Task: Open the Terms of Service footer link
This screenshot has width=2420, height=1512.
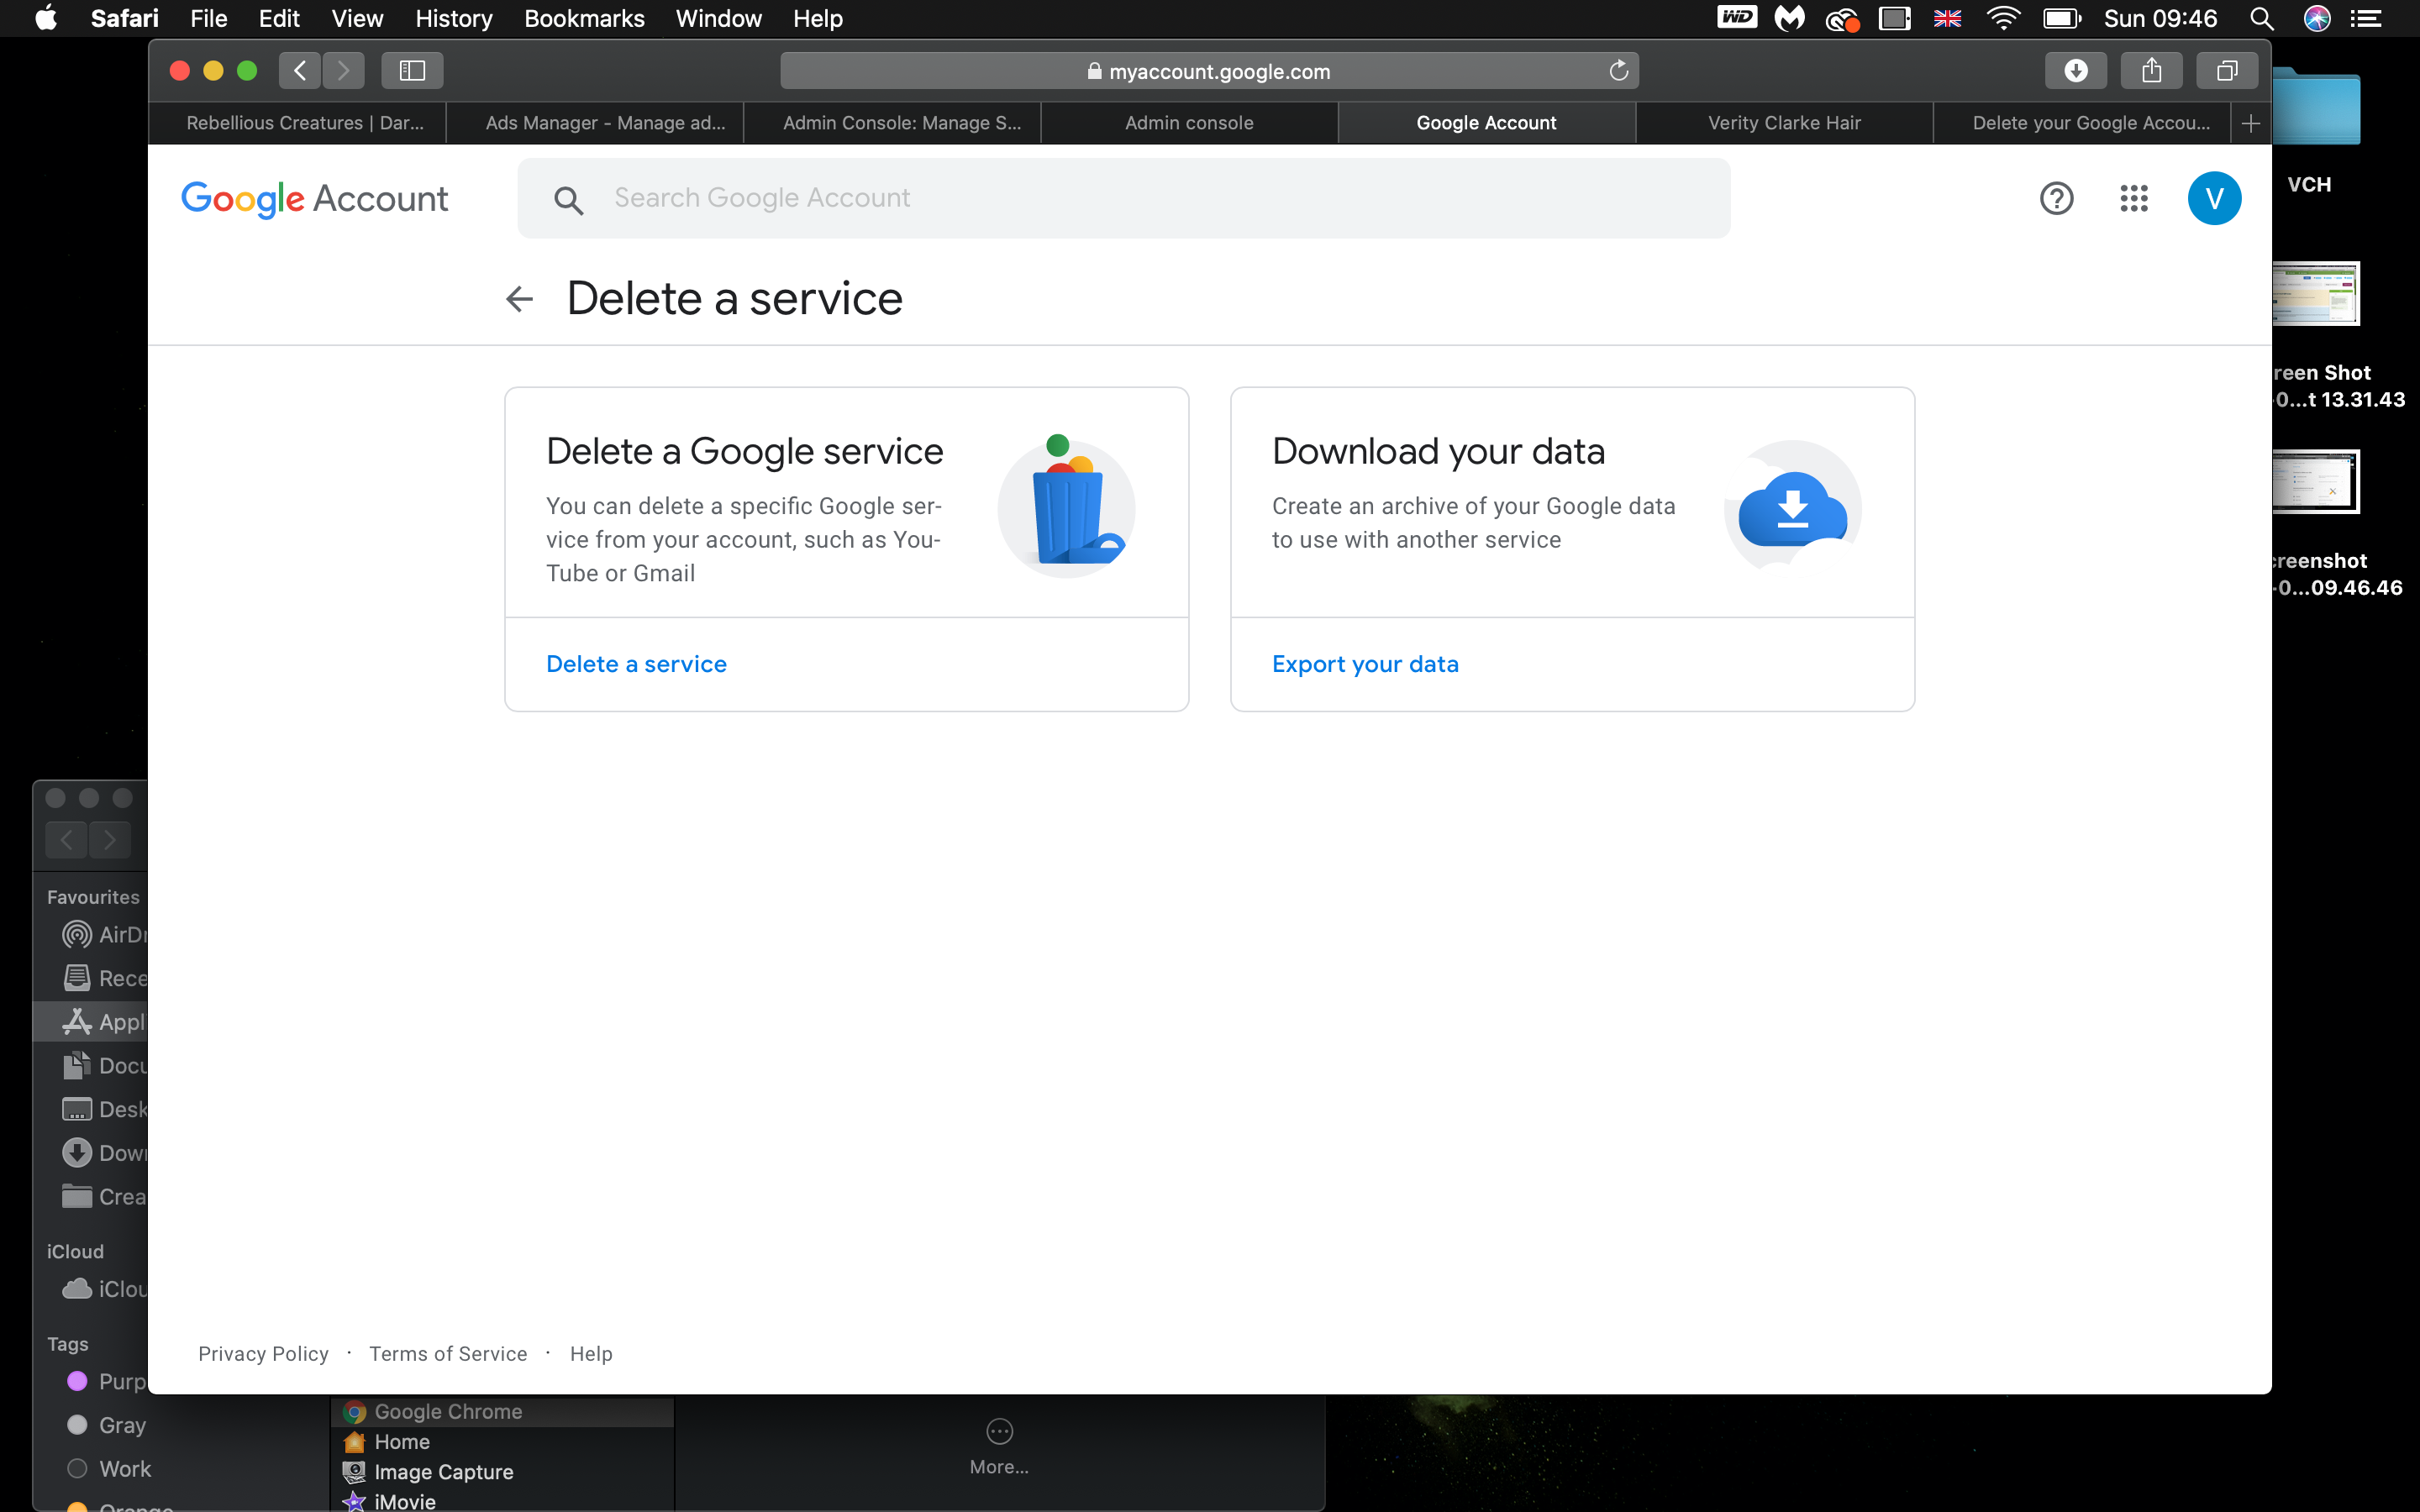Action: [x=447, y=1353]
